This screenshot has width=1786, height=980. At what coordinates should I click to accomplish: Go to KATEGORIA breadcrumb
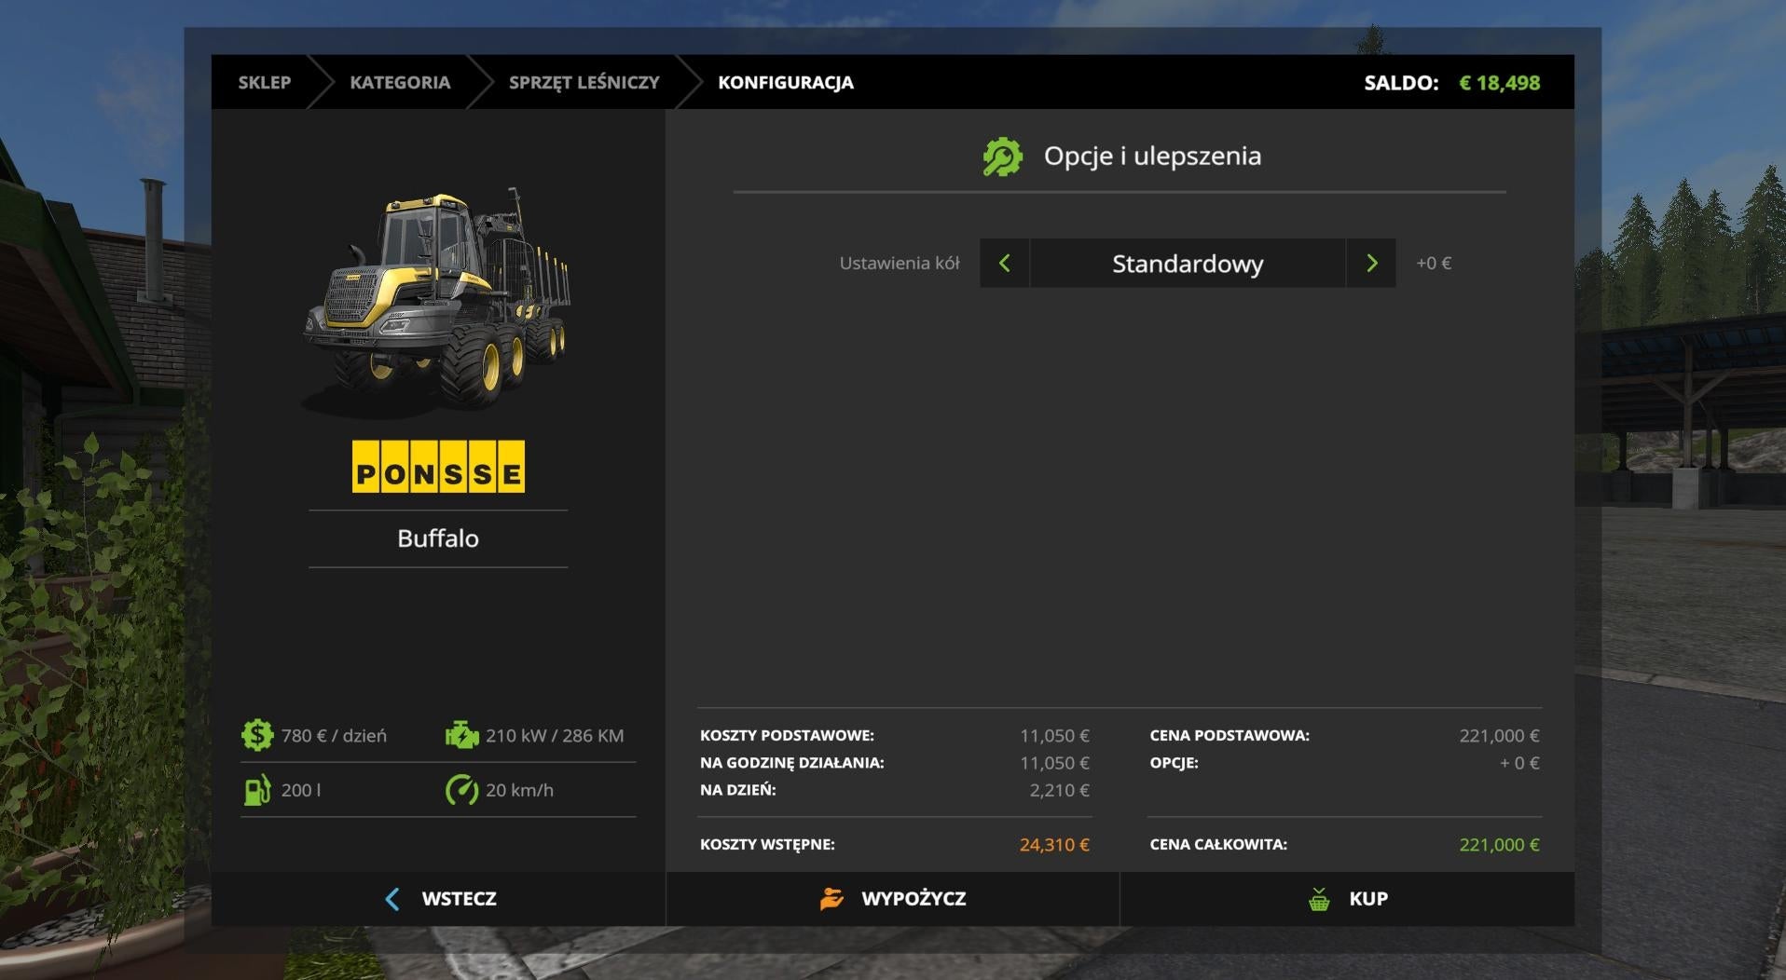pyautogui.click(x=400, y=82)
